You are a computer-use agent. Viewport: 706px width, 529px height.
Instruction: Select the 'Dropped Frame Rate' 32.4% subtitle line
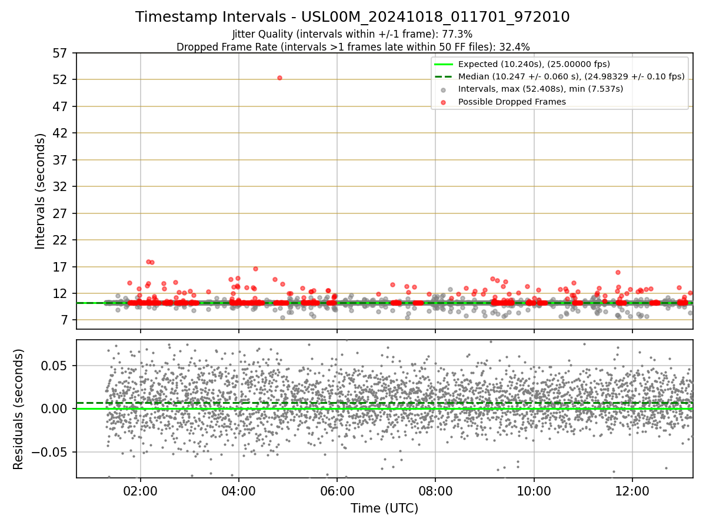coord(353,47)
